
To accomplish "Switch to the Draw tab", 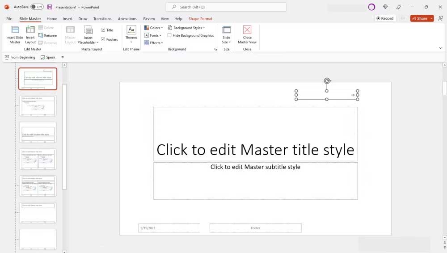I will coord(83,18).
